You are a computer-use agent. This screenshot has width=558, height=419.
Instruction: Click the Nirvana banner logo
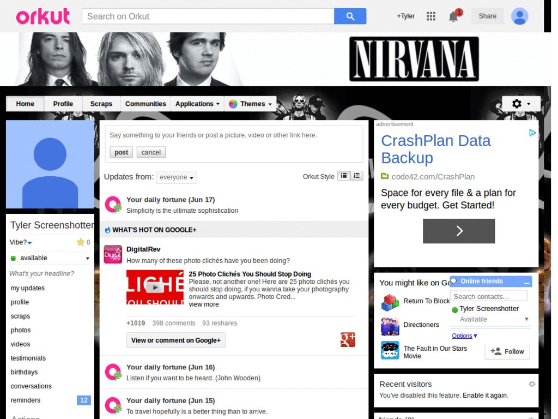click(414, 59)
